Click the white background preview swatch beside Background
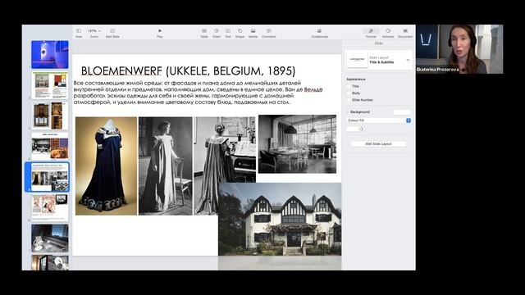Screen dimensions: 525x295 pos(402,112)
